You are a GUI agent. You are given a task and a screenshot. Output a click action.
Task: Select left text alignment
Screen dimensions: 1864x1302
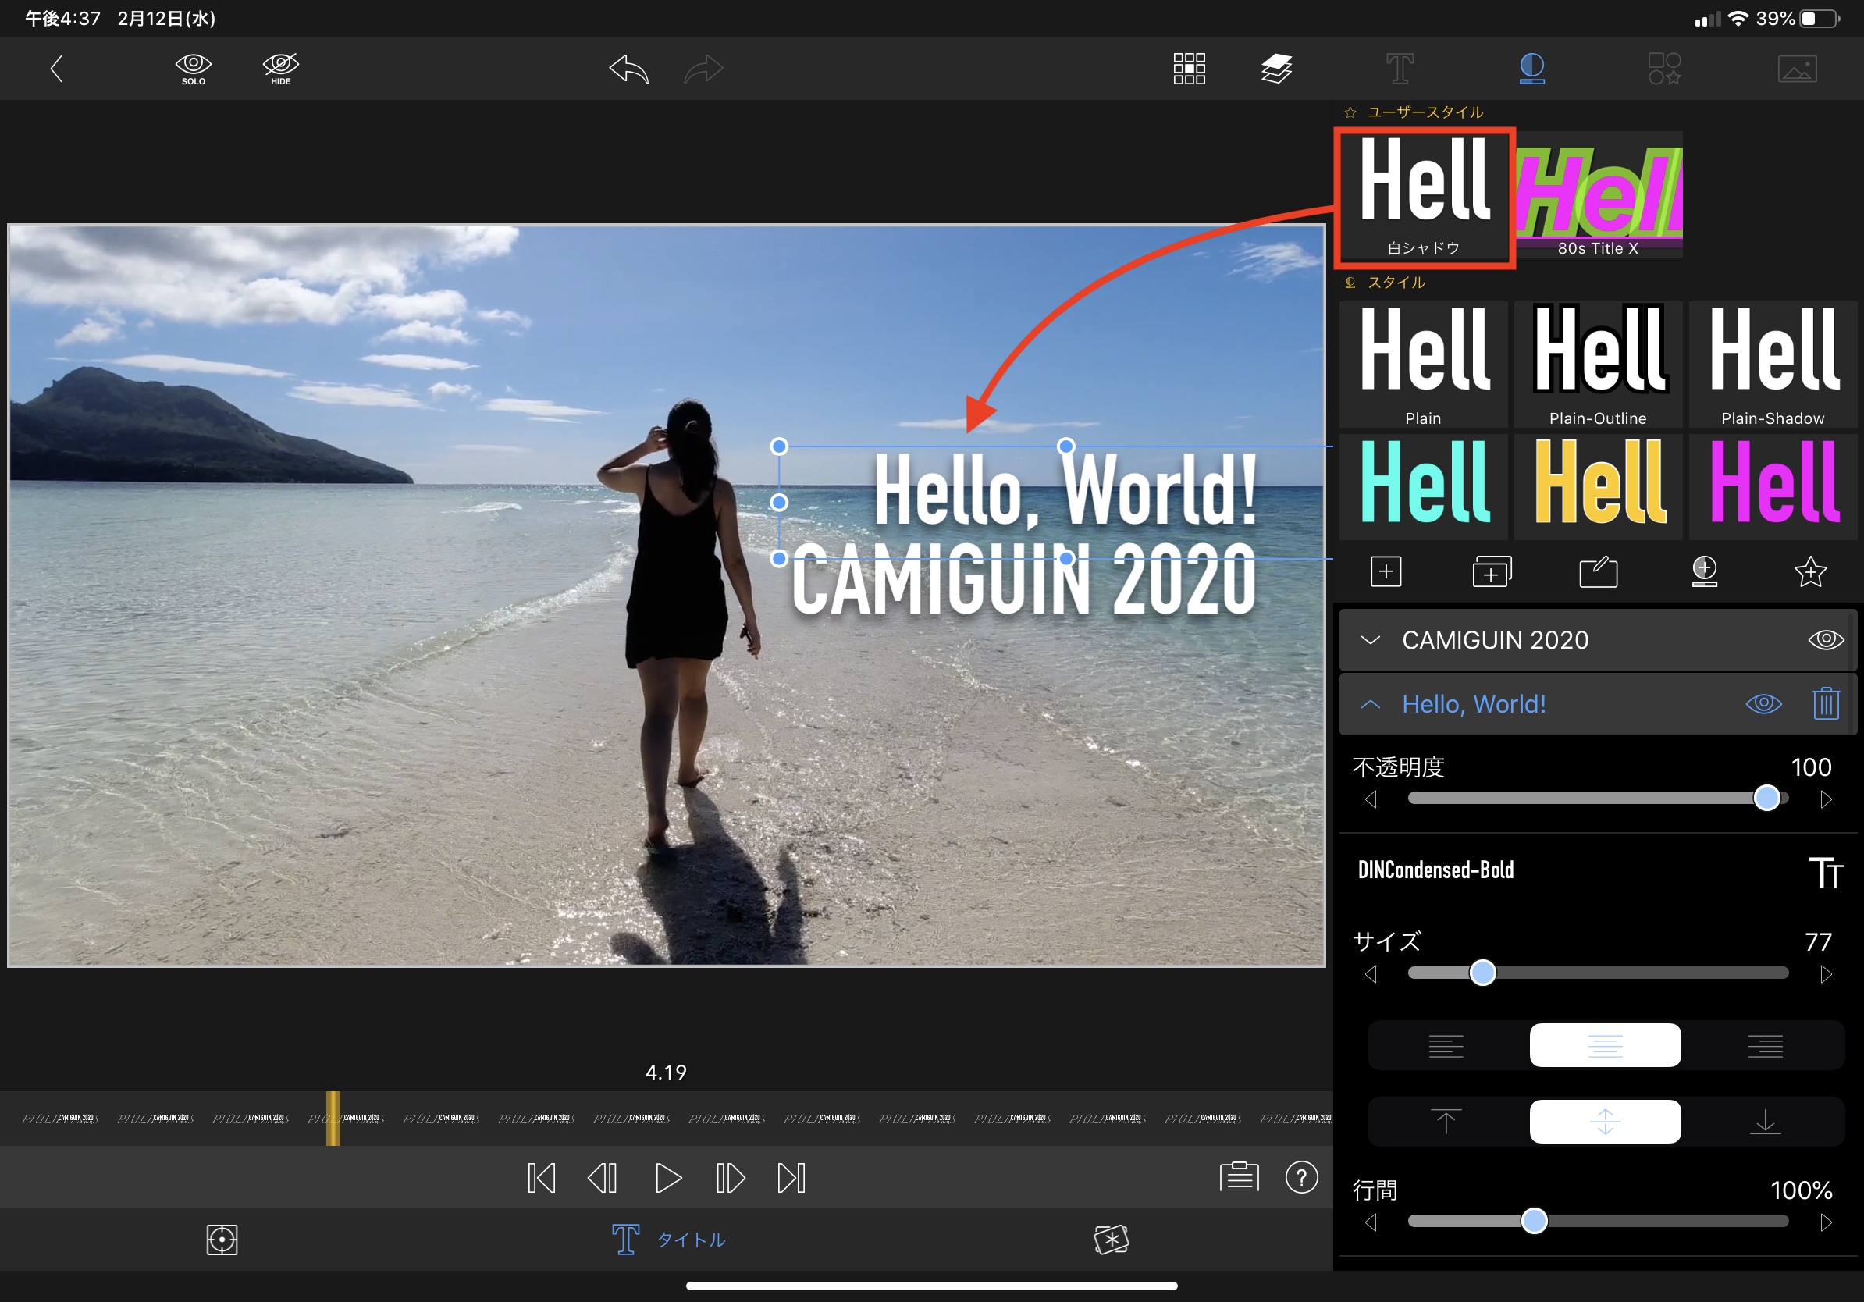click(x=1445, y=1045)
